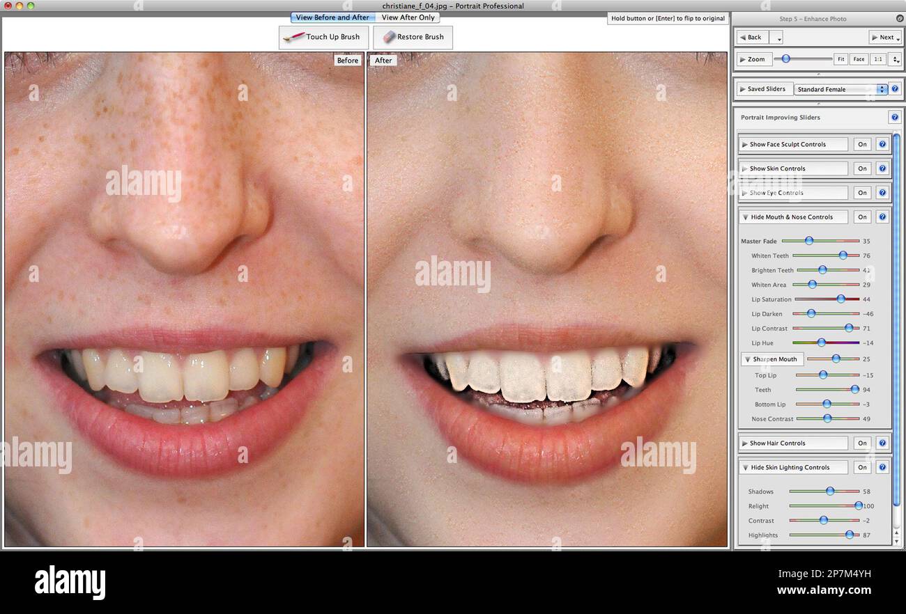Select the Touch Up Brush tool
The image size is (906, 614).
point(323,38)
